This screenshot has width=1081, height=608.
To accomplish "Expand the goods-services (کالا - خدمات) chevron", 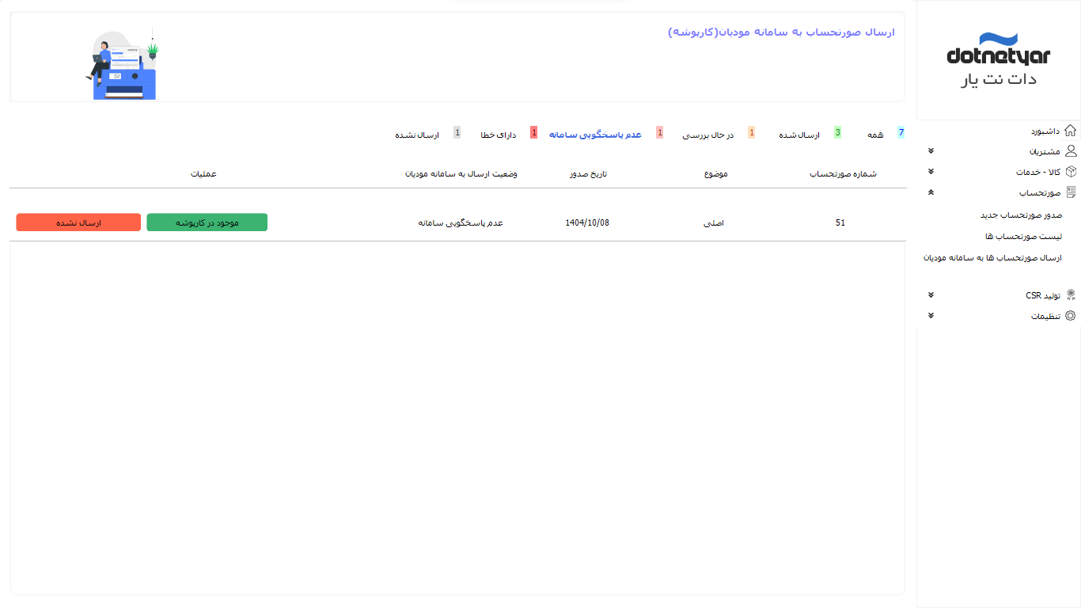I will (931, 172).
